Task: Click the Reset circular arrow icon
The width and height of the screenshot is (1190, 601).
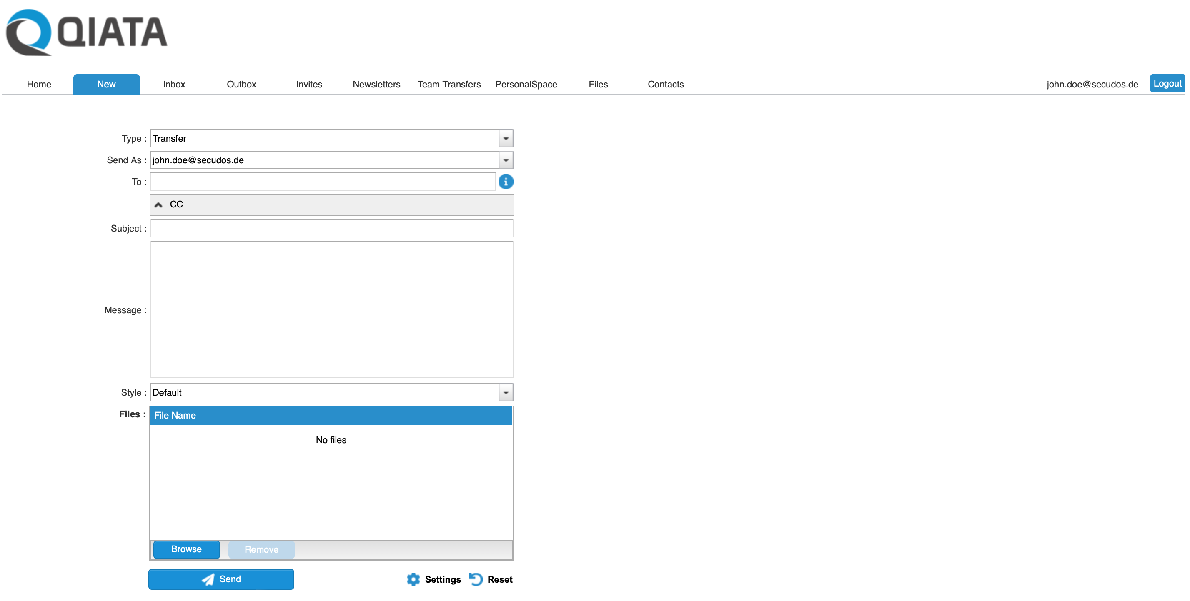Action: coord(476,579)
